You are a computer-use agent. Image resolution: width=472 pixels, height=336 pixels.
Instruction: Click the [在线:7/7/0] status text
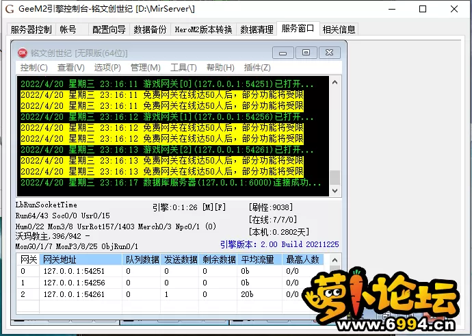pos(273,220)
